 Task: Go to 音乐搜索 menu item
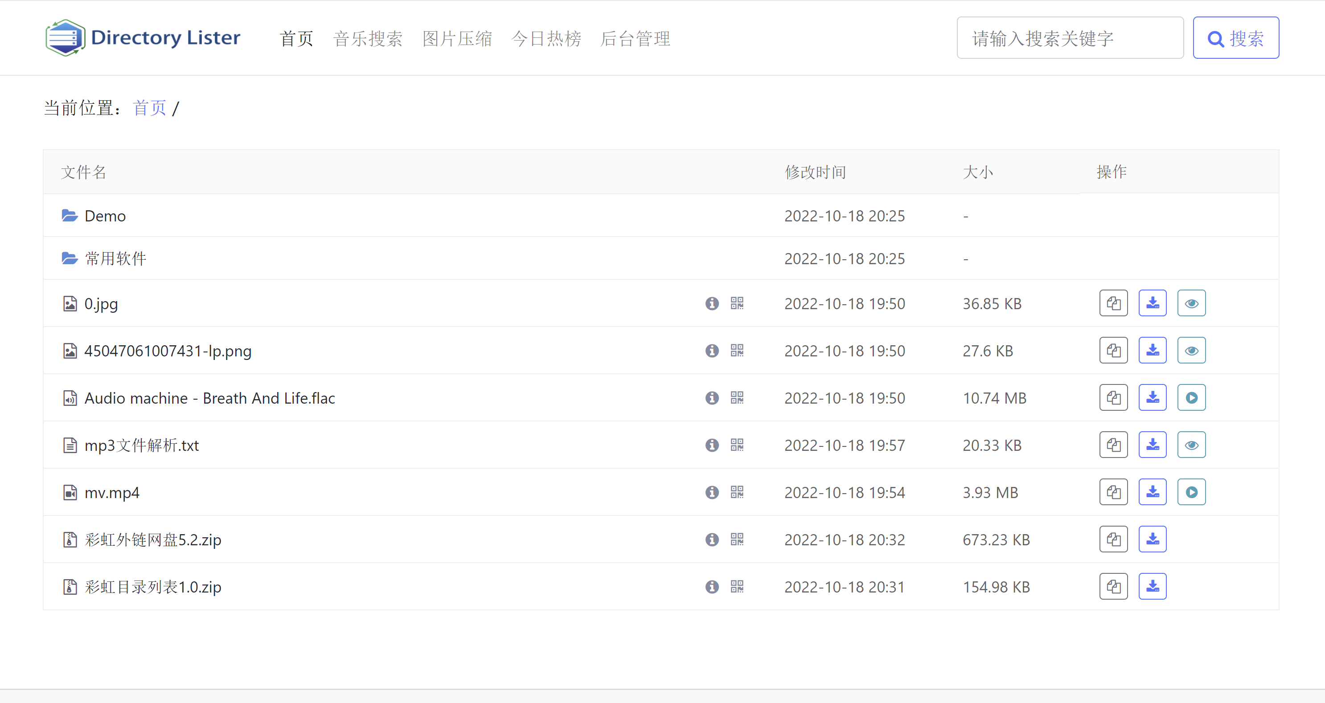point(368,39)
